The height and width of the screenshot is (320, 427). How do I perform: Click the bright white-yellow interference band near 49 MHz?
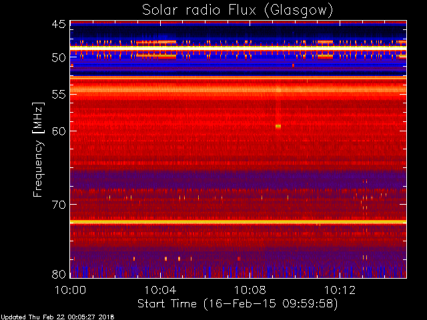tap(238, 47)
